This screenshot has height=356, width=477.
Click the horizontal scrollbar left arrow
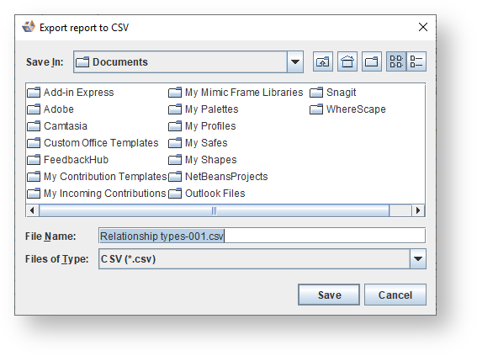coord(32,210)
